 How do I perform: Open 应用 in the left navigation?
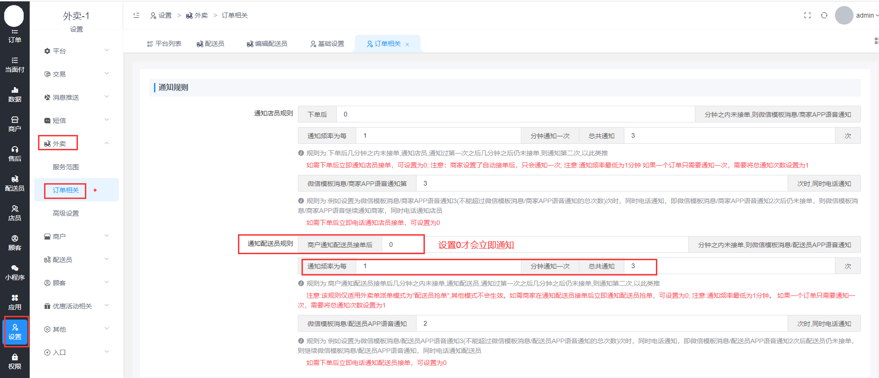click(x=15, y=302)
